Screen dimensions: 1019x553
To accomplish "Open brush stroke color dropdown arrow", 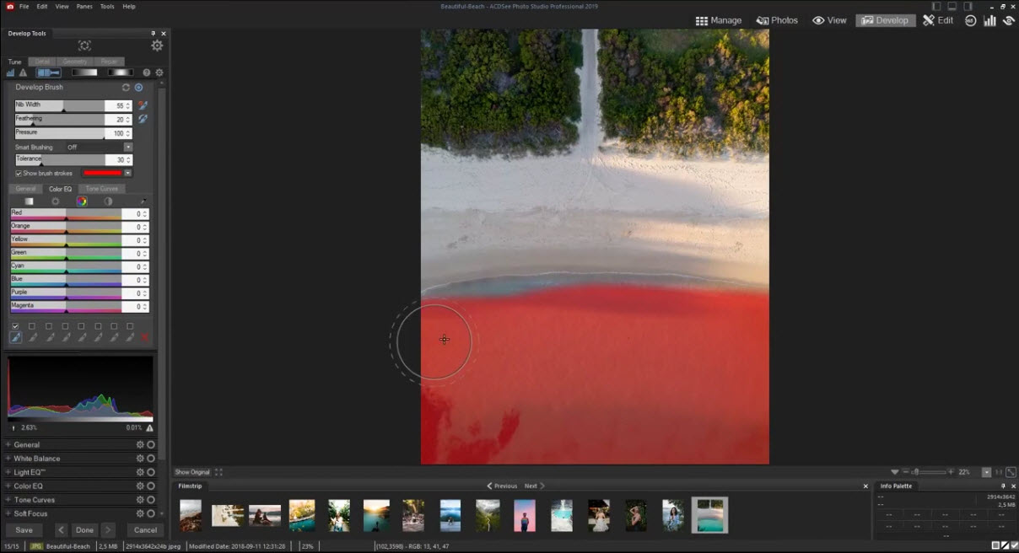I will 127,173.
